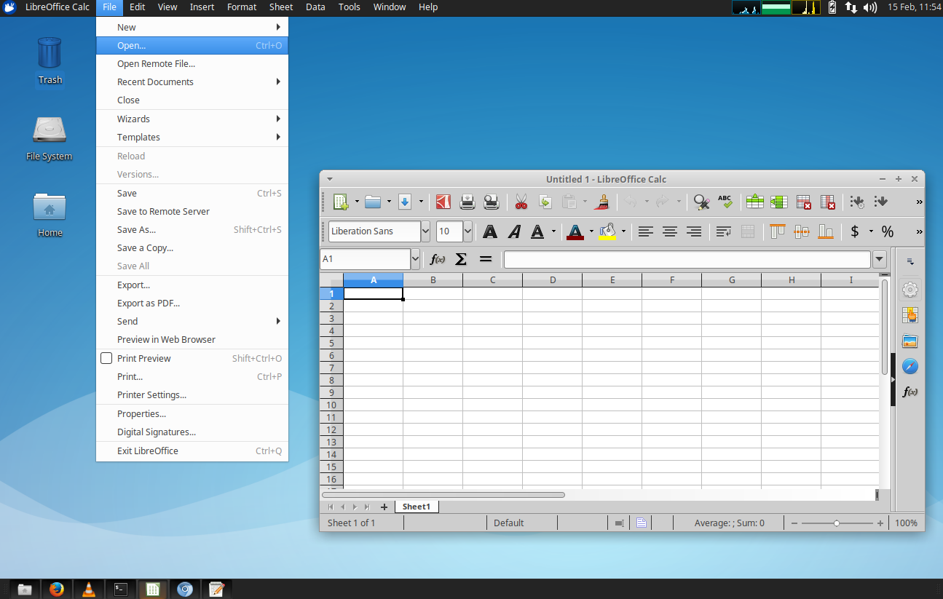Click the Paste clipboard icon
The height and width of the screenshot is (599, 943).
[x=569, y=202]
